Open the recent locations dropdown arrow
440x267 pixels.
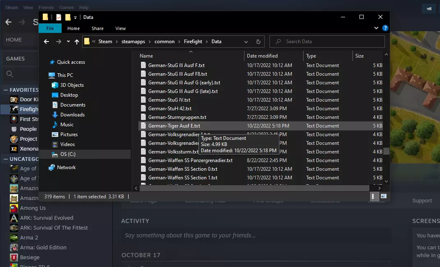click(x=68, y=42)
